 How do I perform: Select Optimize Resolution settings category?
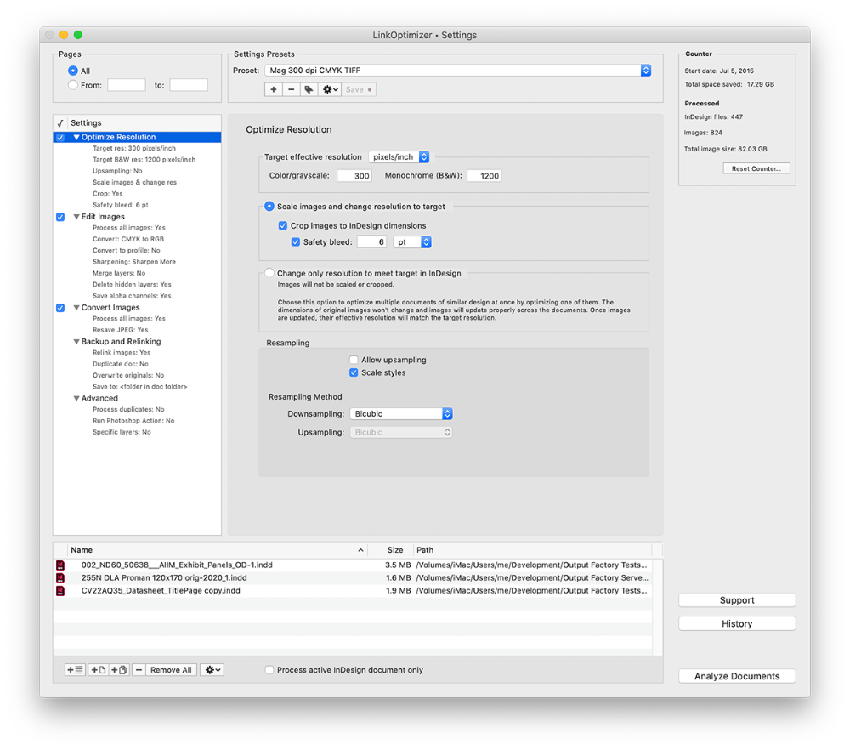pos(137,137)
